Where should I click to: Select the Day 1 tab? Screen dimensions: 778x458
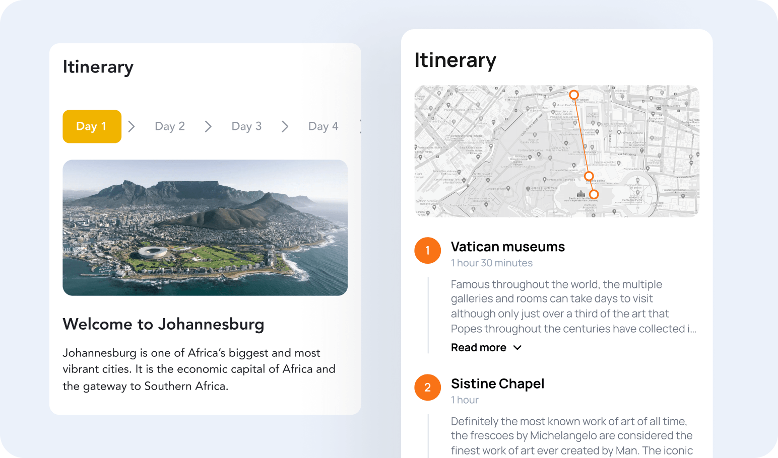[92, 126]
